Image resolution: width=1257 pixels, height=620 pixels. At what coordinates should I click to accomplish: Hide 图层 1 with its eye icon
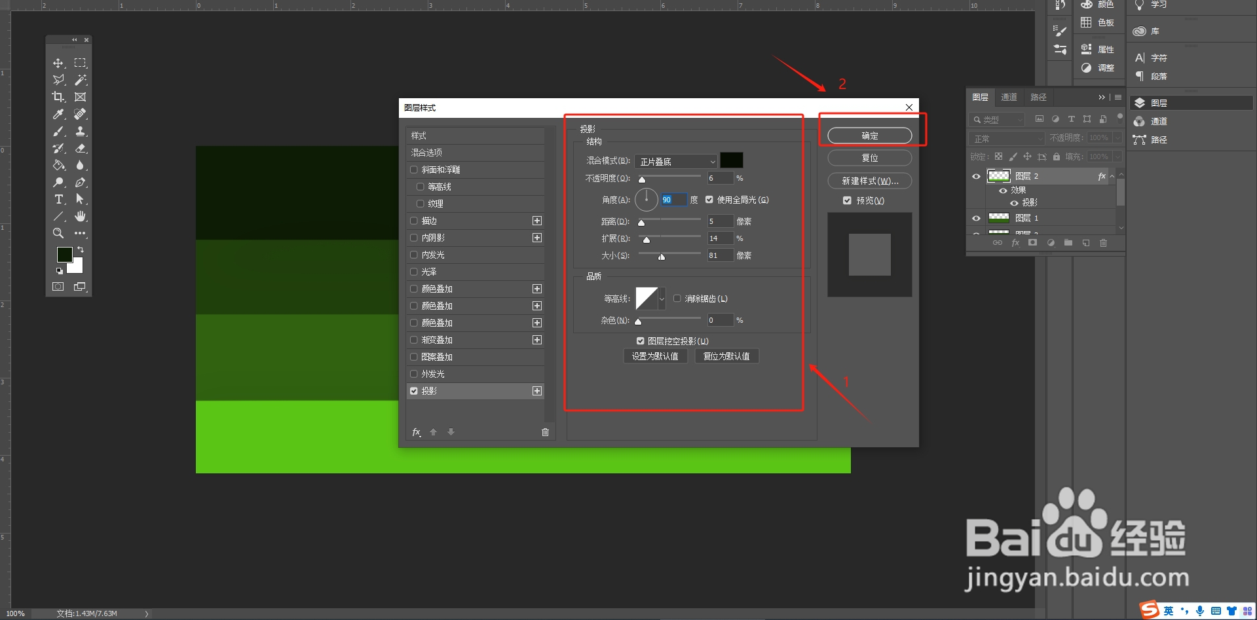coord(976,218)
